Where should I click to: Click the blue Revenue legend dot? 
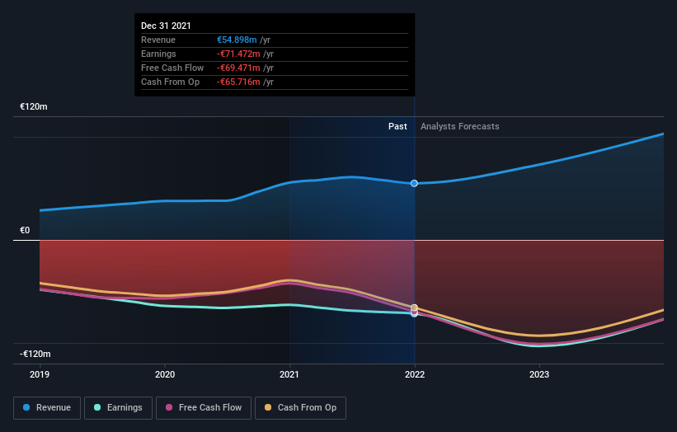(26, 407)
